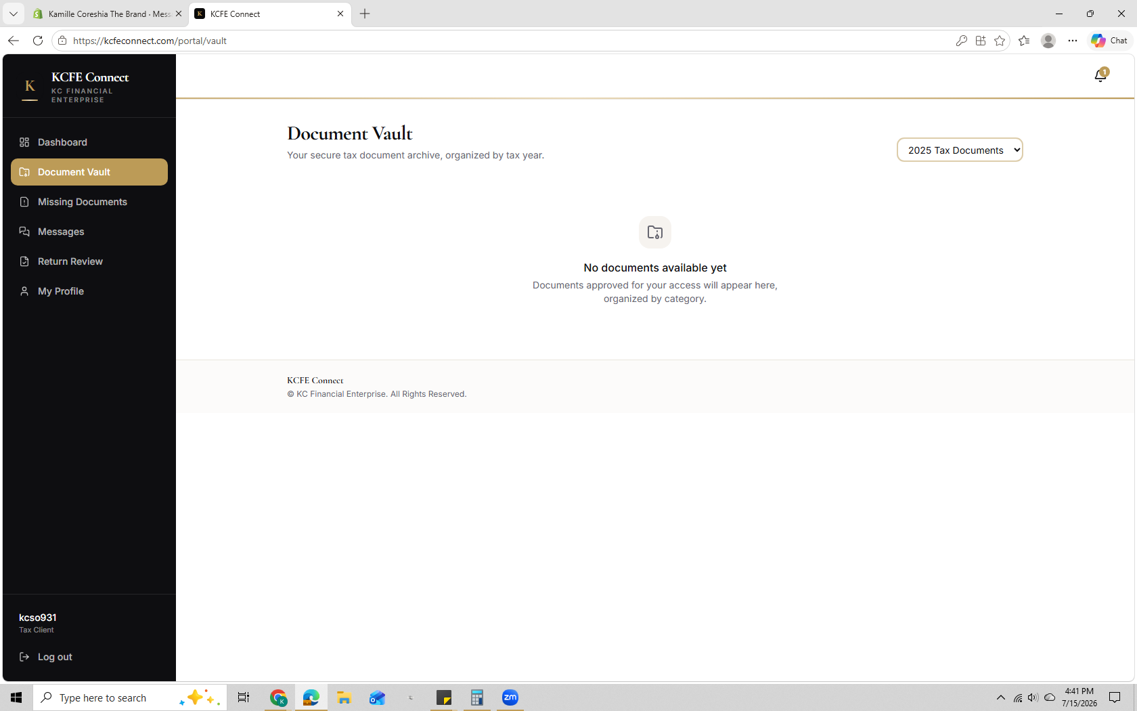This screenshot has height=711, width=1137.
Task: Show hidden system tray icons
Action: click(1000, 697)
